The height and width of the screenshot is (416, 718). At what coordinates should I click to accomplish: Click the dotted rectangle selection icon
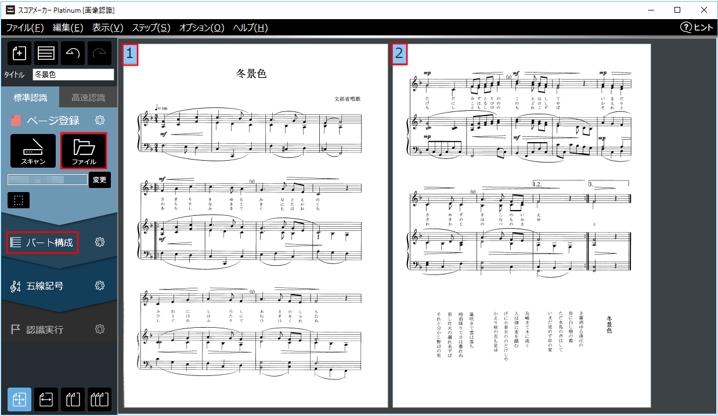pyautogui.click(x=19, y=200)
